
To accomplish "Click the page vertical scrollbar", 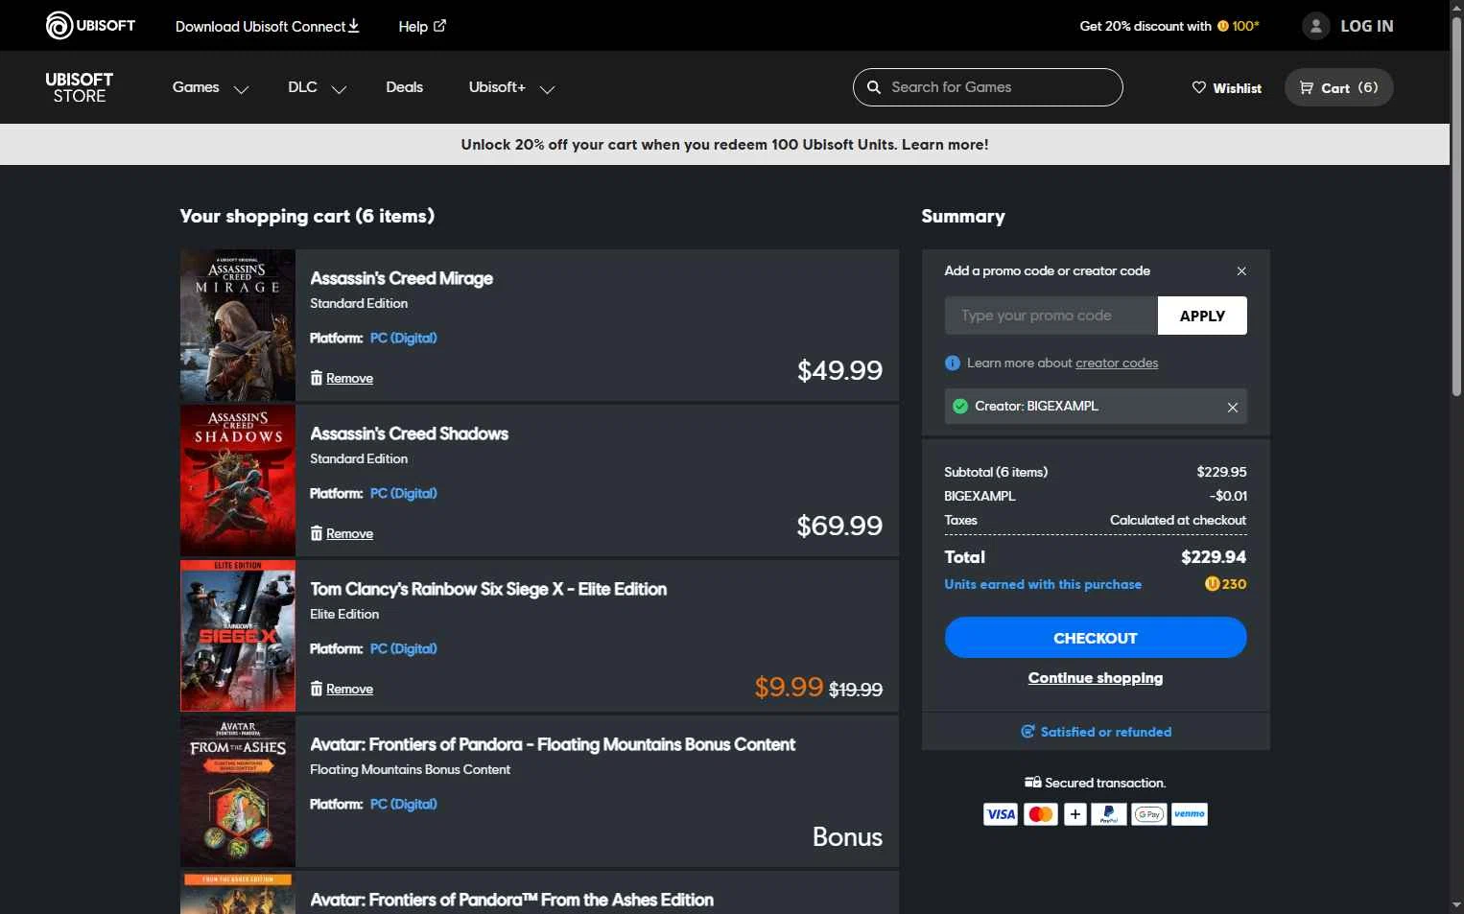I will [1456, 206].
